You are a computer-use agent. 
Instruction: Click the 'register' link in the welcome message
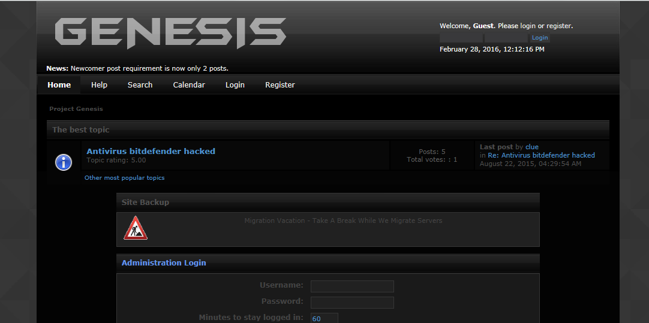coord(558,26)
